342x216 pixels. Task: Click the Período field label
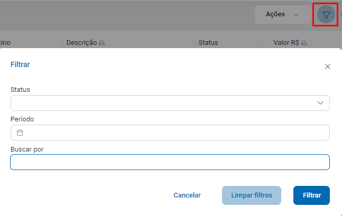coord(22,119)
